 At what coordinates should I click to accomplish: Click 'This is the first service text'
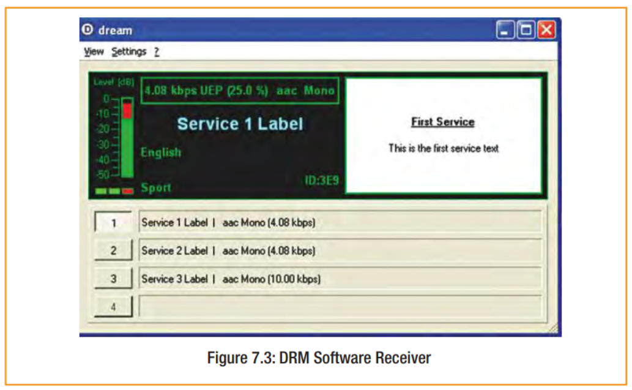coord(444,148)
